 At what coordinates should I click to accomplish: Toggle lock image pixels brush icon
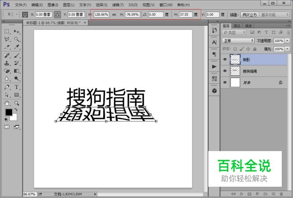pos(242,49)
